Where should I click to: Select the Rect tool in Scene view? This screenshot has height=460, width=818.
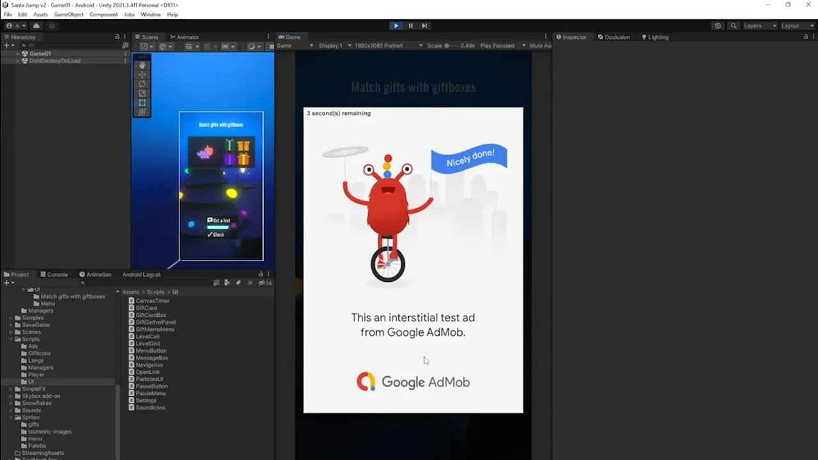142,102
